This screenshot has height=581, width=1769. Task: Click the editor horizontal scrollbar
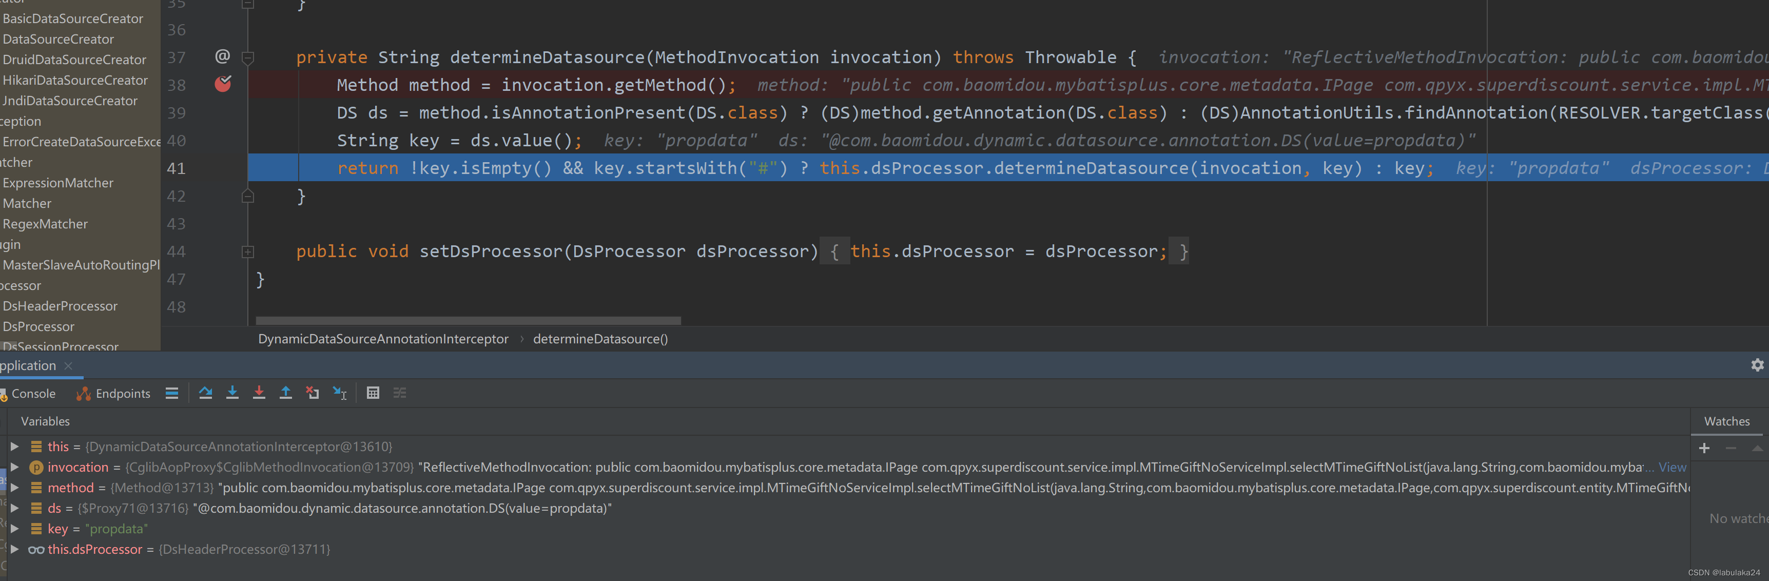click(468, 321)
